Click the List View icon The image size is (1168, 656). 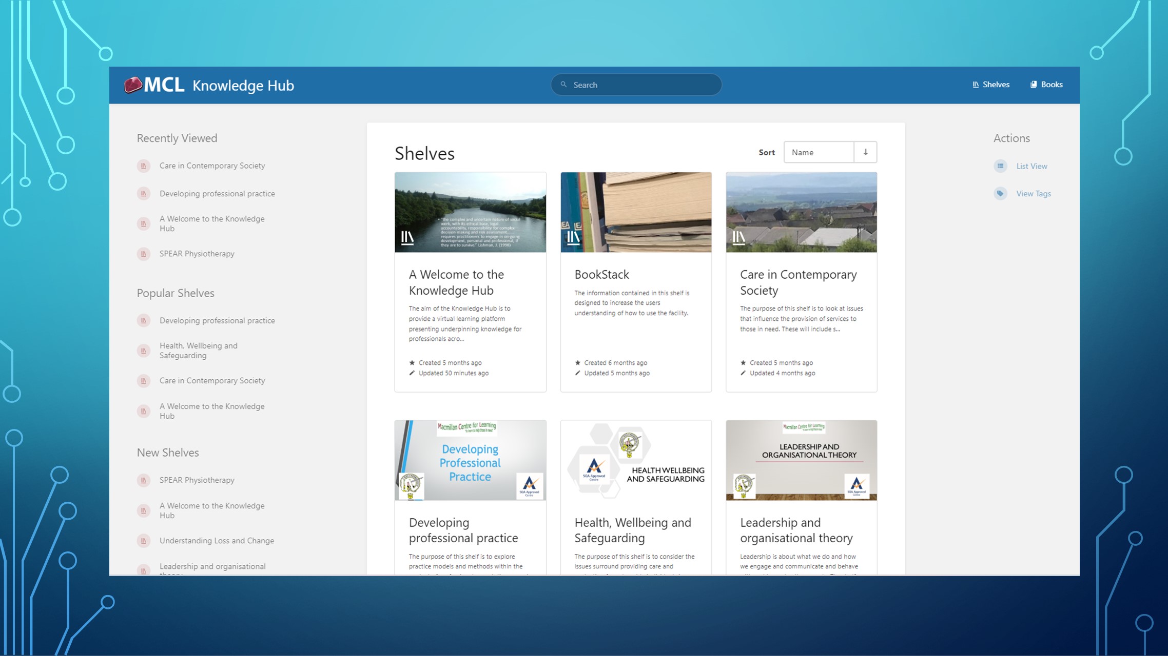pyautogui.click(x=1000, y=166)
